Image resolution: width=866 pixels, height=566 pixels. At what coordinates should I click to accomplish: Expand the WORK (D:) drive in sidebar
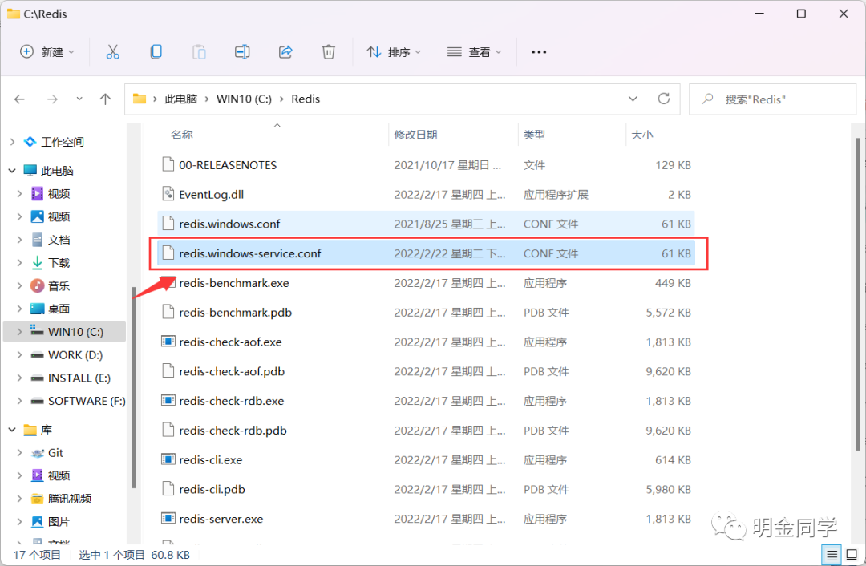(18, 354)
